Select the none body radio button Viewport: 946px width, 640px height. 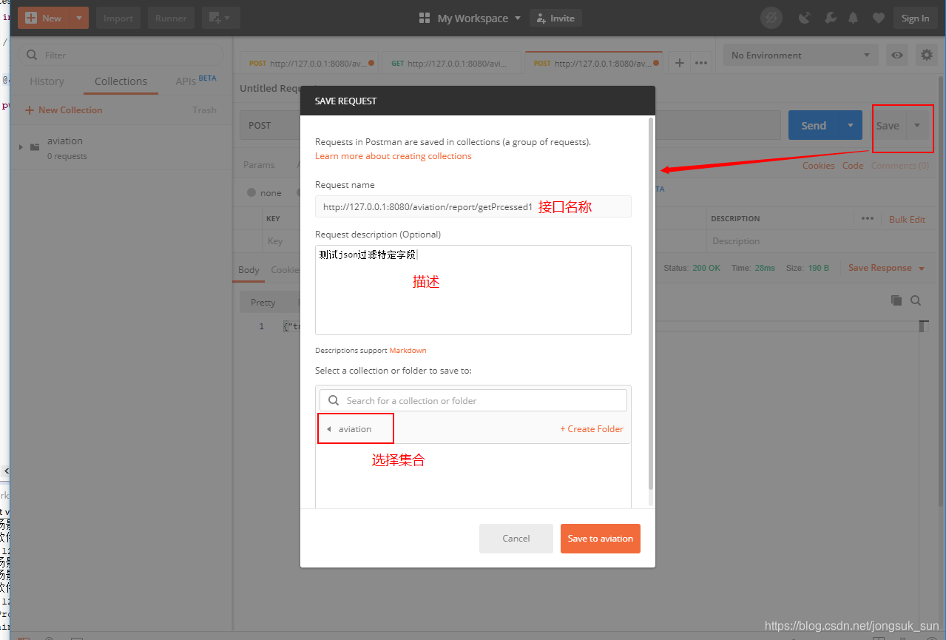point(251,192)
